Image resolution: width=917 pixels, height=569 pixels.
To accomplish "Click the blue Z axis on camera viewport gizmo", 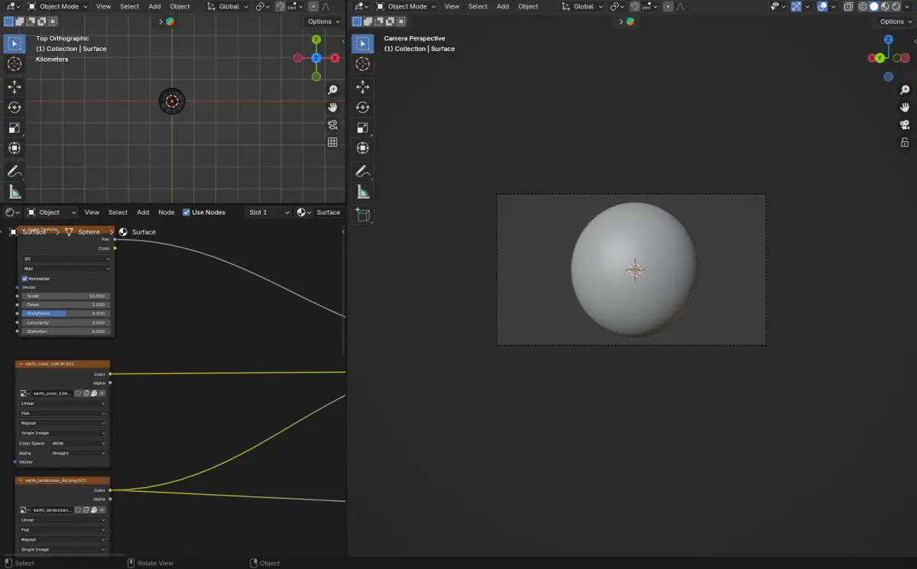I will tap(888, 40).
